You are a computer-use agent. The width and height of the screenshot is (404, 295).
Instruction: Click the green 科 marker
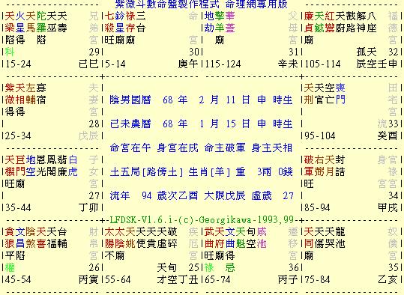pyautogui.click(x=10, y=52)
